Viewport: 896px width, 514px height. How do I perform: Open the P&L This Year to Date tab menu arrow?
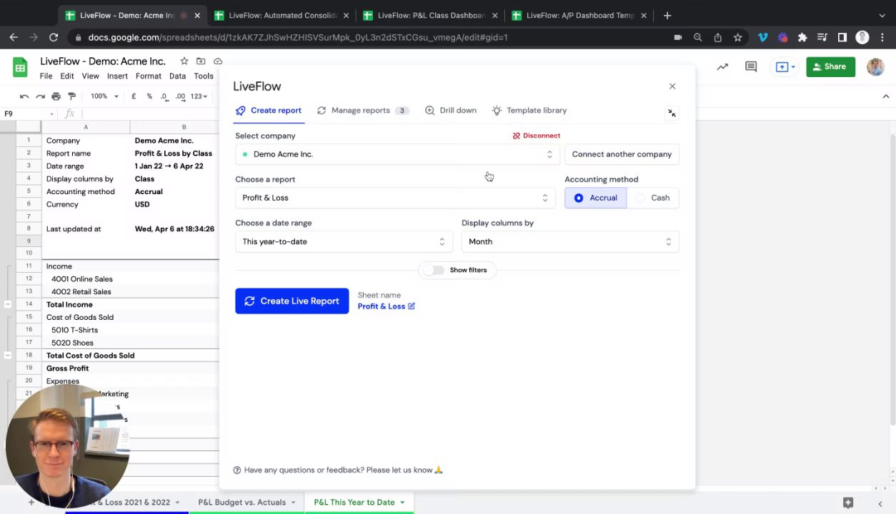click(x=402, y=503)
